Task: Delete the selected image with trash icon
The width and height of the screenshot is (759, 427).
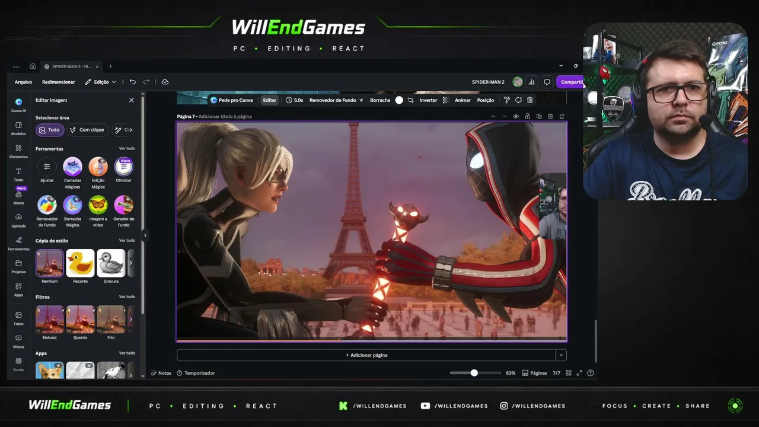Action: (x=530, y=100)
